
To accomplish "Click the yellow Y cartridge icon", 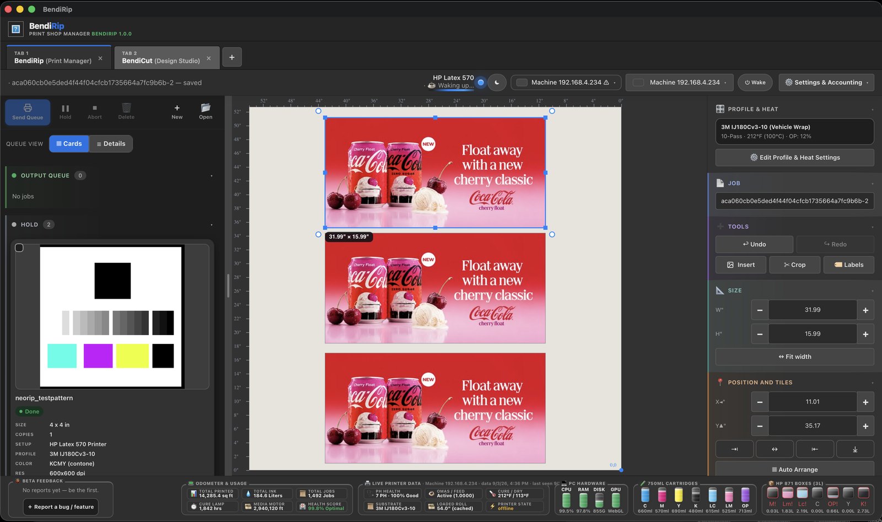I will click(x=679, y=495).
